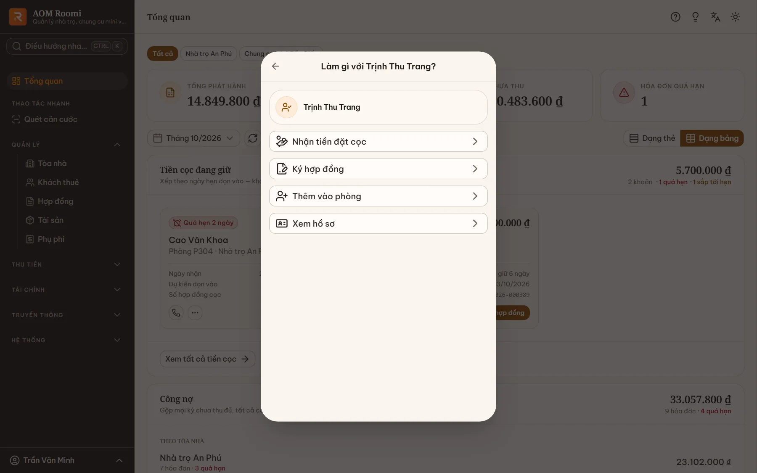Click Xem tất cả tiền cọc link
The height and width of the screenshot is (473, 757).
click(x=207, y=359)
